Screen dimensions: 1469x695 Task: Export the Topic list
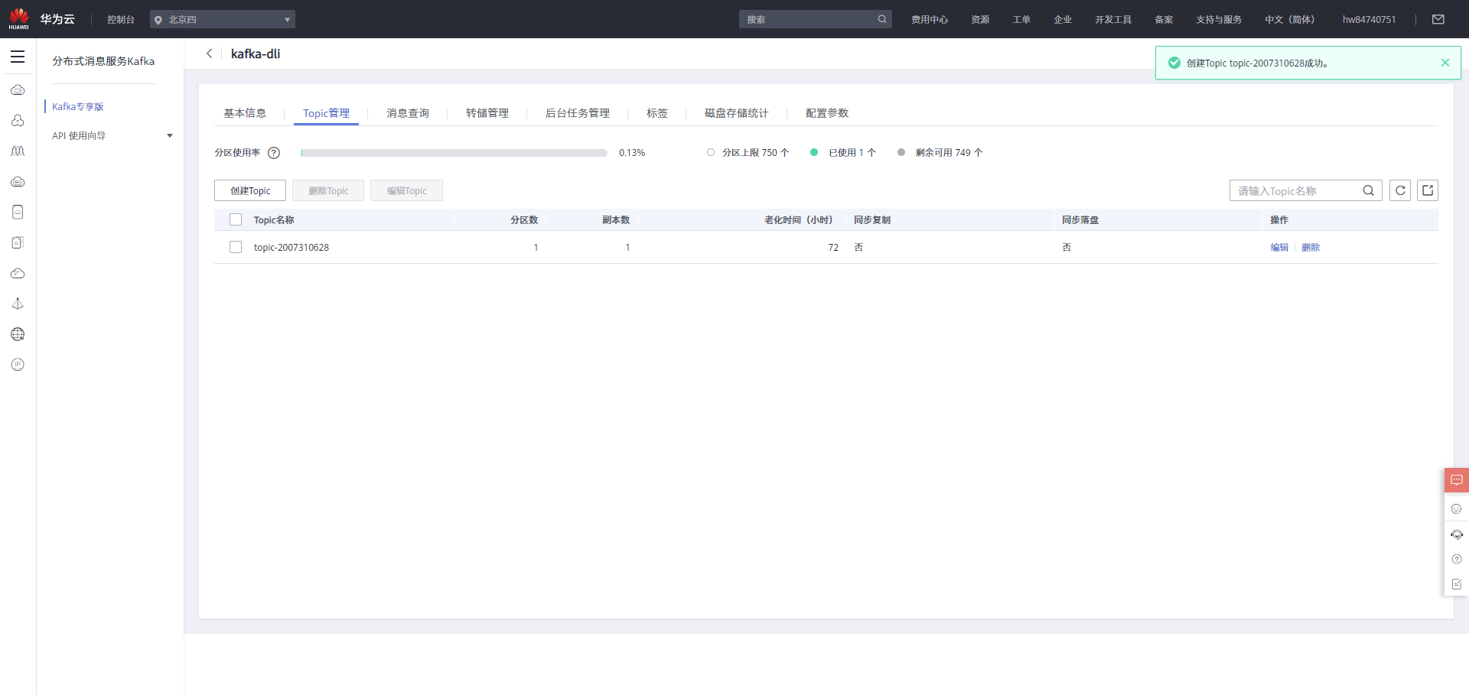pos(1428,190)
